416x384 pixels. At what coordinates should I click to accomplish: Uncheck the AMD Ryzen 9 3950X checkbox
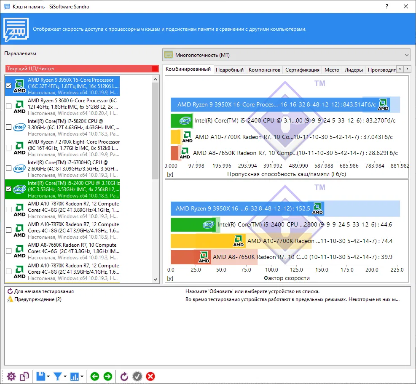coord(9,85)
